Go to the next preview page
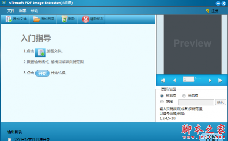This screenshot has height=141, width=228. 210,80
